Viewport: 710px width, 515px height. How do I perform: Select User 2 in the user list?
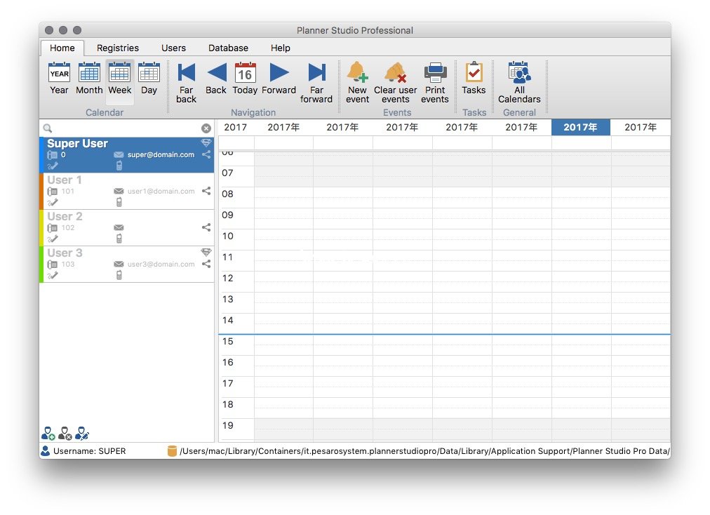pyautogui.click(x=127, y=228)
